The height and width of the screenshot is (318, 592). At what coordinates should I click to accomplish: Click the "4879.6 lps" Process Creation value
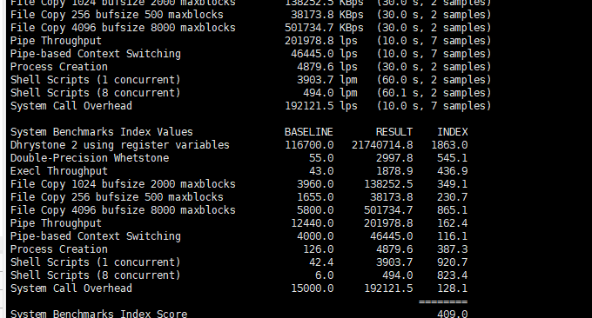(327, 67)
